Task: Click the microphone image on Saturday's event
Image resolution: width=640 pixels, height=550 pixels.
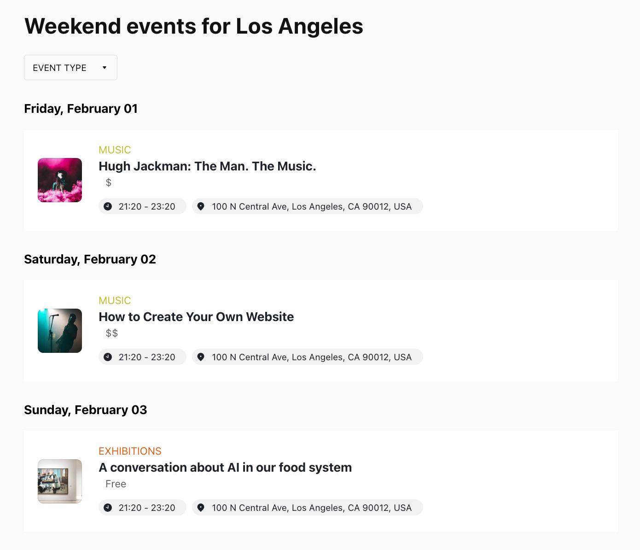Action: tap(59, 330)
